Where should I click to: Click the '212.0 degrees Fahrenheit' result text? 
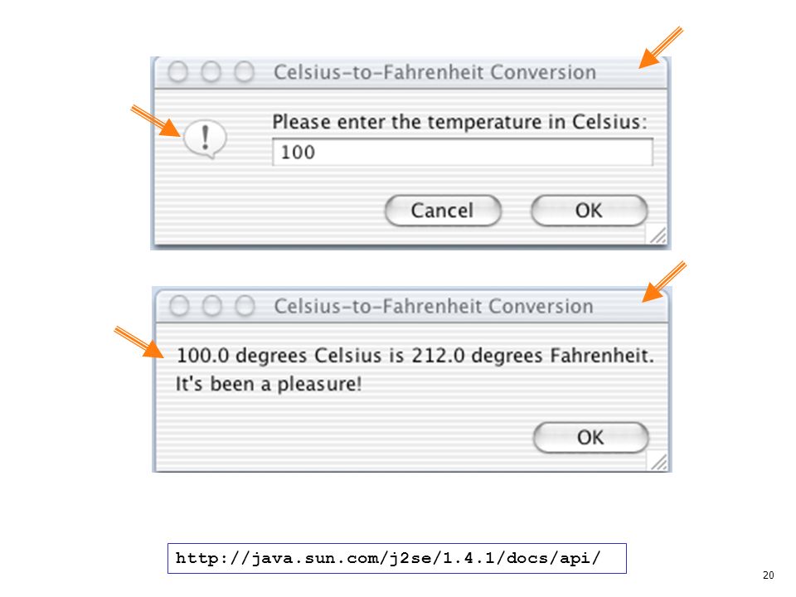532,356
